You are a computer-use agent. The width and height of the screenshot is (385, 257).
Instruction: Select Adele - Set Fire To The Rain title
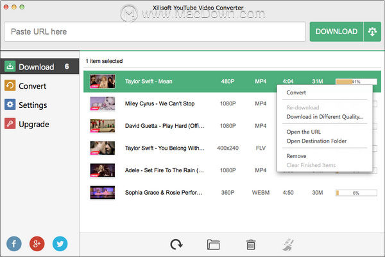point(164,170)
